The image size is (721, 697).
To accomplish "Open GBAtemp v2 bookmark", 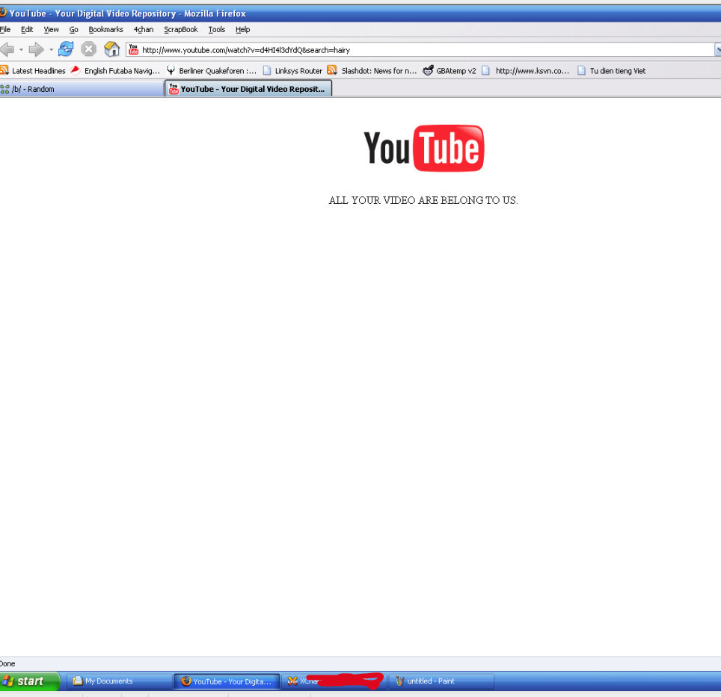I will (450, 71).
